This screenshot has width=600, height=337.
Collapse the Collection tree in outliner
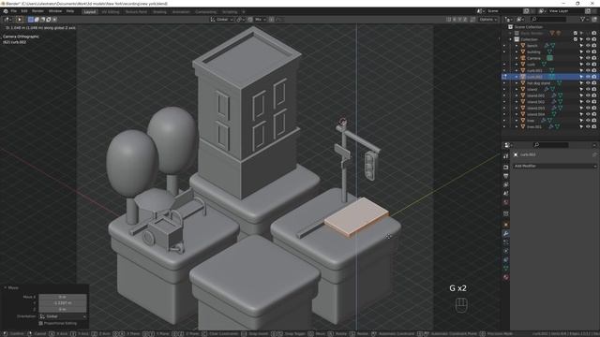(x=510, y=39)
